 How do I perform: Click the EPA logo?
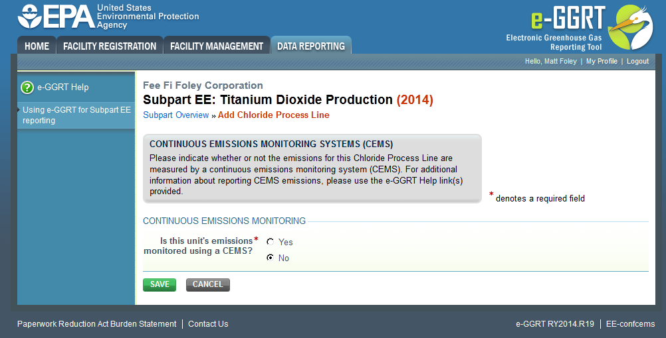click(x=108, y=16)
